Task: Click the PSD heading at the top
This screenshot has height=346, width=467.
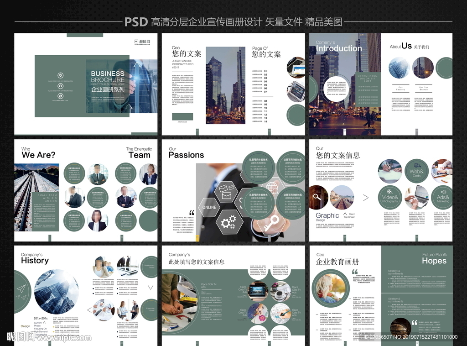Action: (136, 22)
